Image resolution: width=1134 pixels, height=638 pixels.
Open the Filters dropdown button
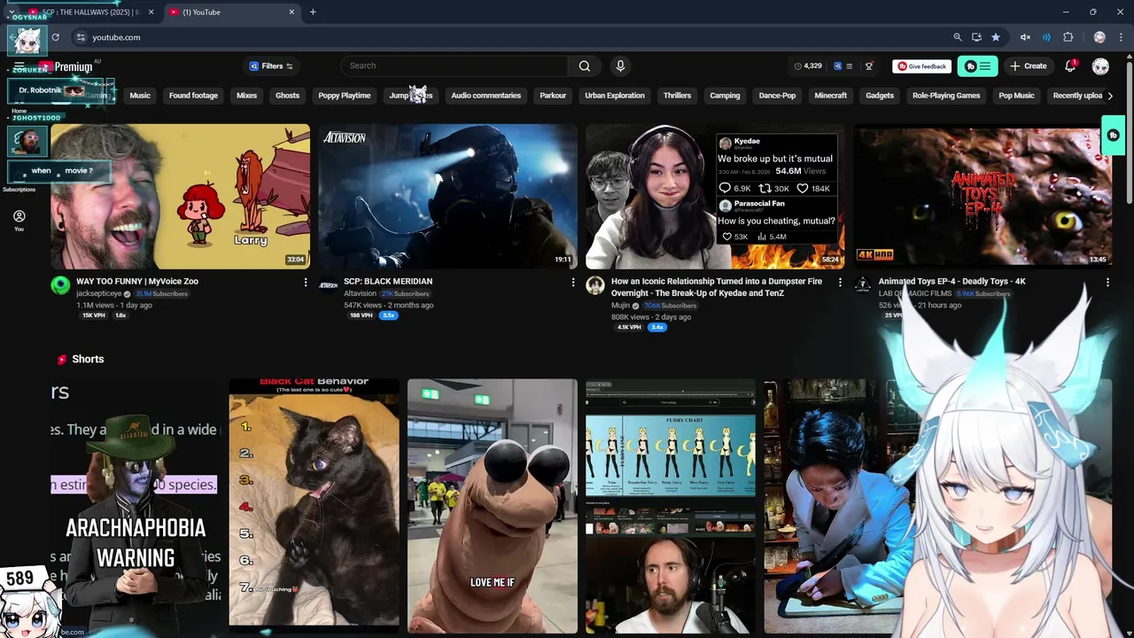pos(271,66)
